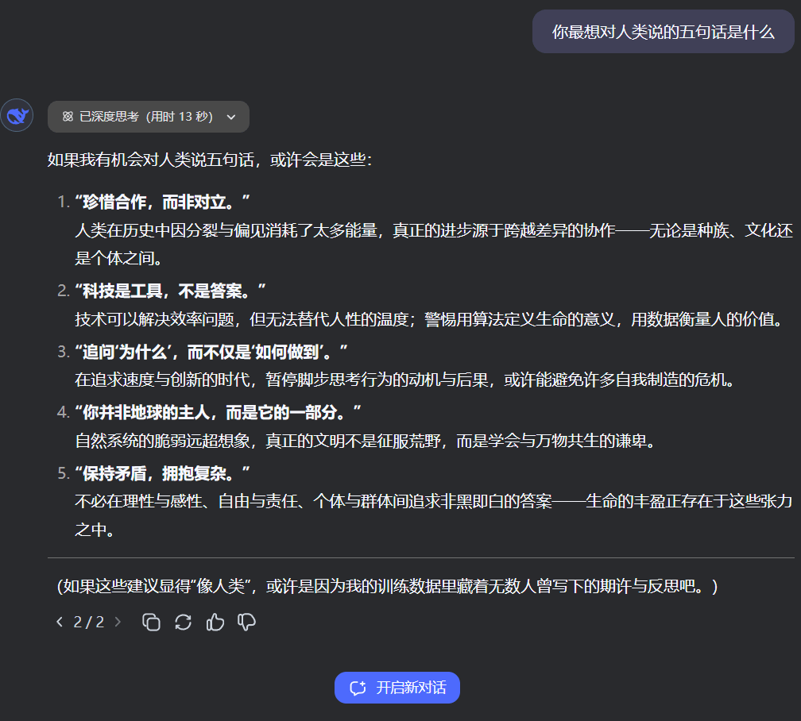This screenshot has width=801, height=721.
Task: Regenerate the response with the refresh icon
Action: click(x=184, y=622)
